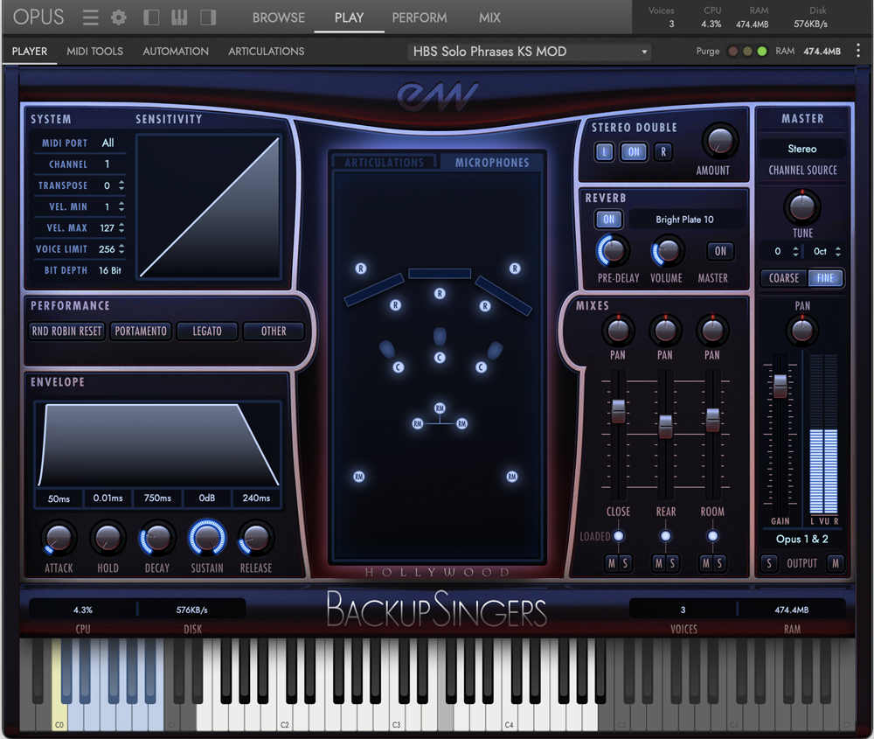Mute the Close mic mix
The height and width of the screenshot is (739, 874).
click(612, 563)
